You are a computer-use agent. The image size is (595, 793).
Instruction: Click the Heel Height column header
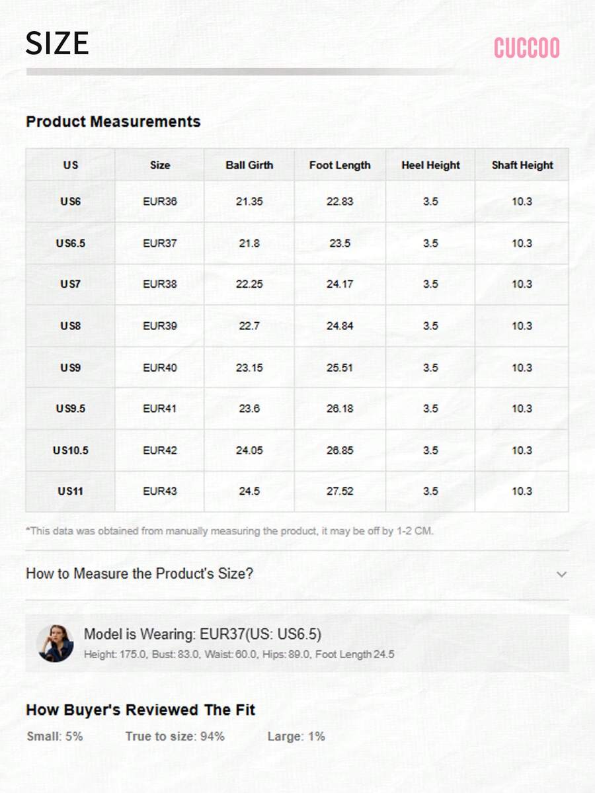coord(430,165)
